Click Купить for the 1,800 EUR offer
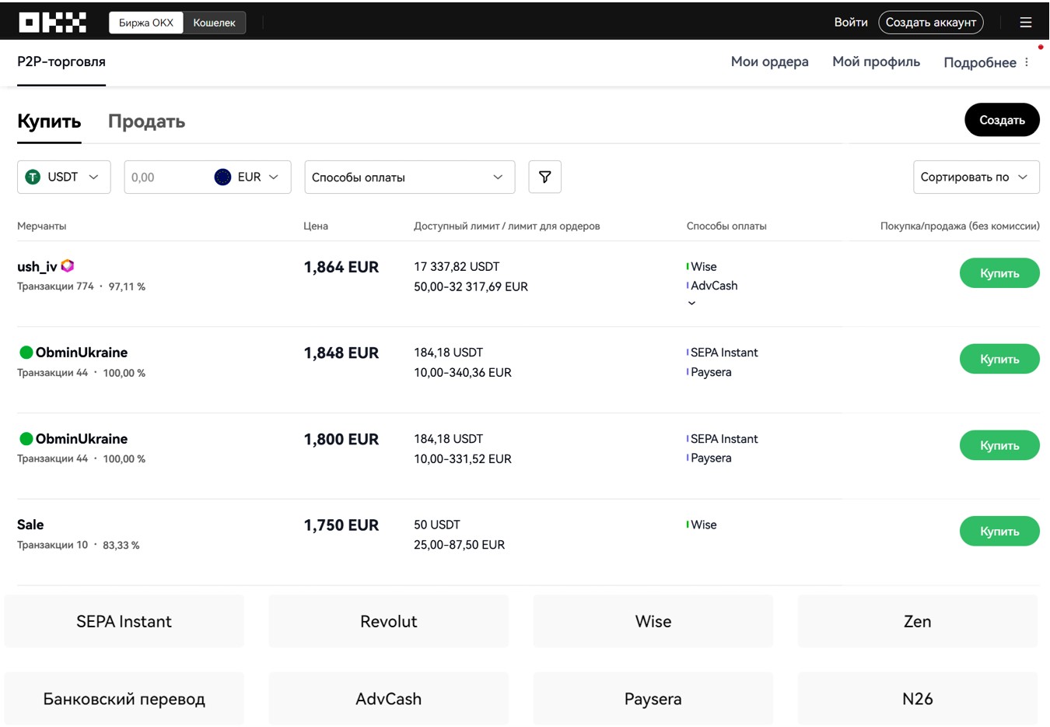 coord(999,445)
